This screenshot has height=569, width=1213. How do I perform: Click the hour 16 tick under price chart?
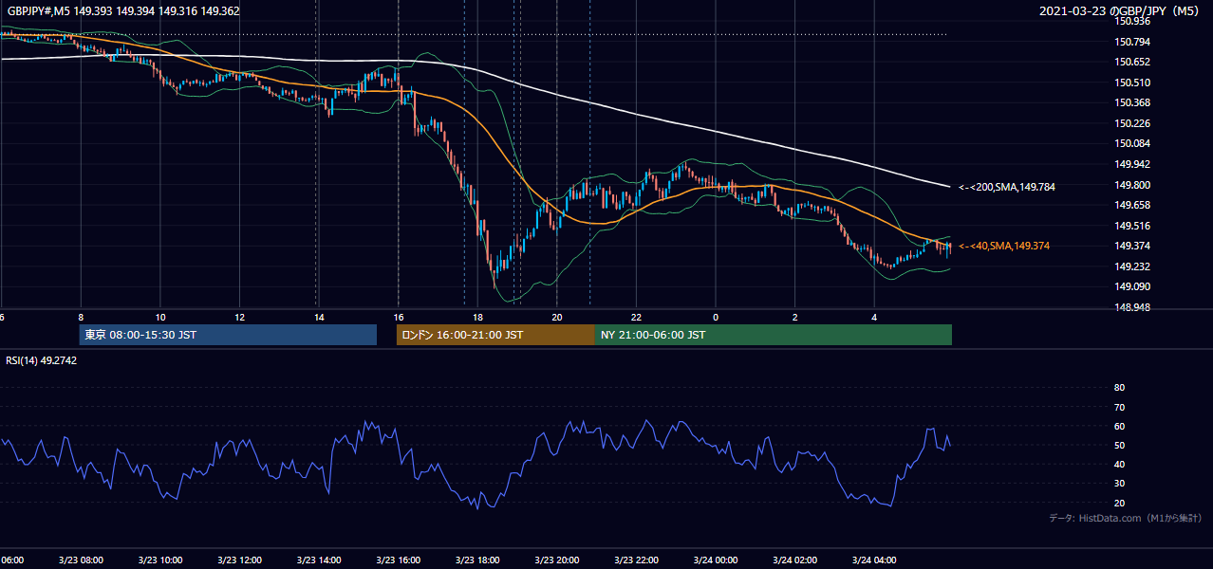[399, 318]
